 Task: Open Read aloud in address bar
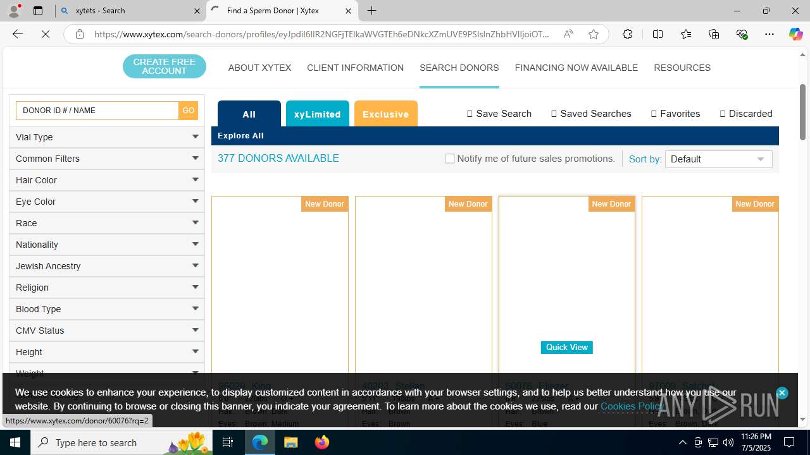[568, 34]
